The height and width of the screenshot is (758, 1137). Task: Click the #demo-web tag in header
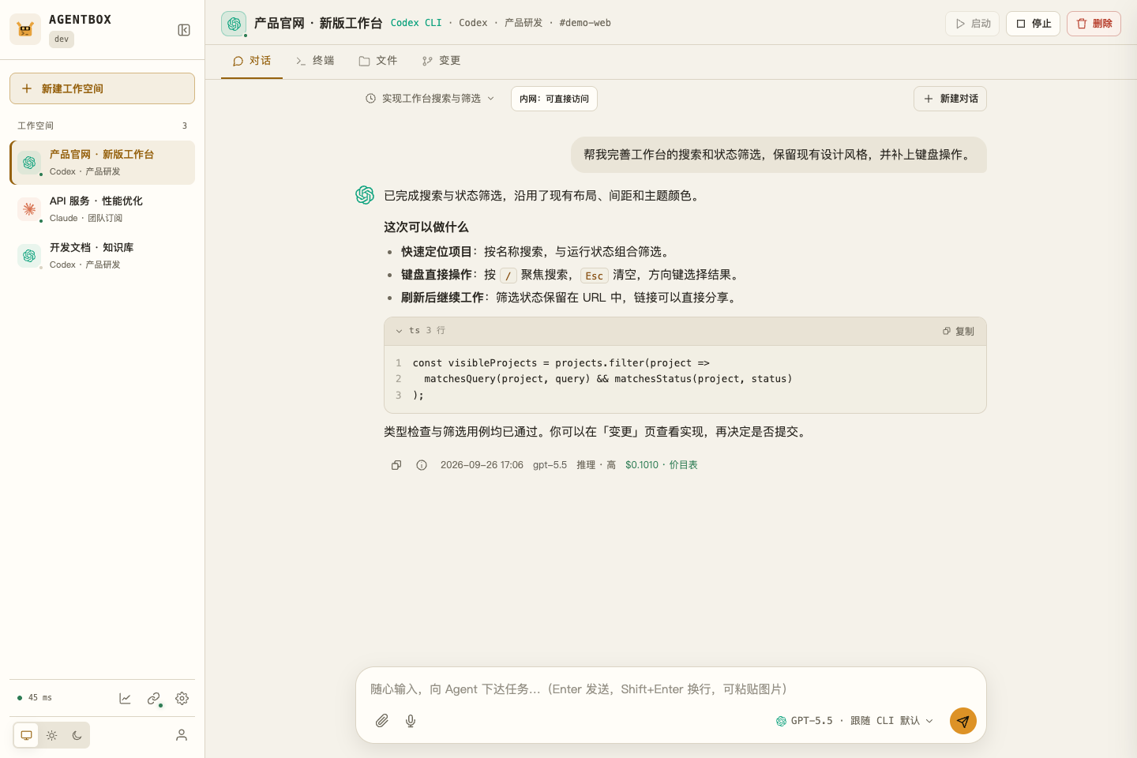pyautogui.click(x=585, y=23)
